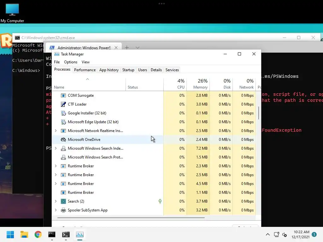Click the COM Surrogate process icon
323x242 pixels.
tap(63, 95)
